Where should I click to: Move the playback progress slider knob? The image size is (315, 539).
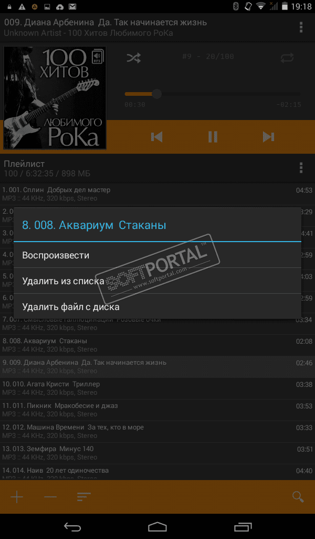click(156, 94)
